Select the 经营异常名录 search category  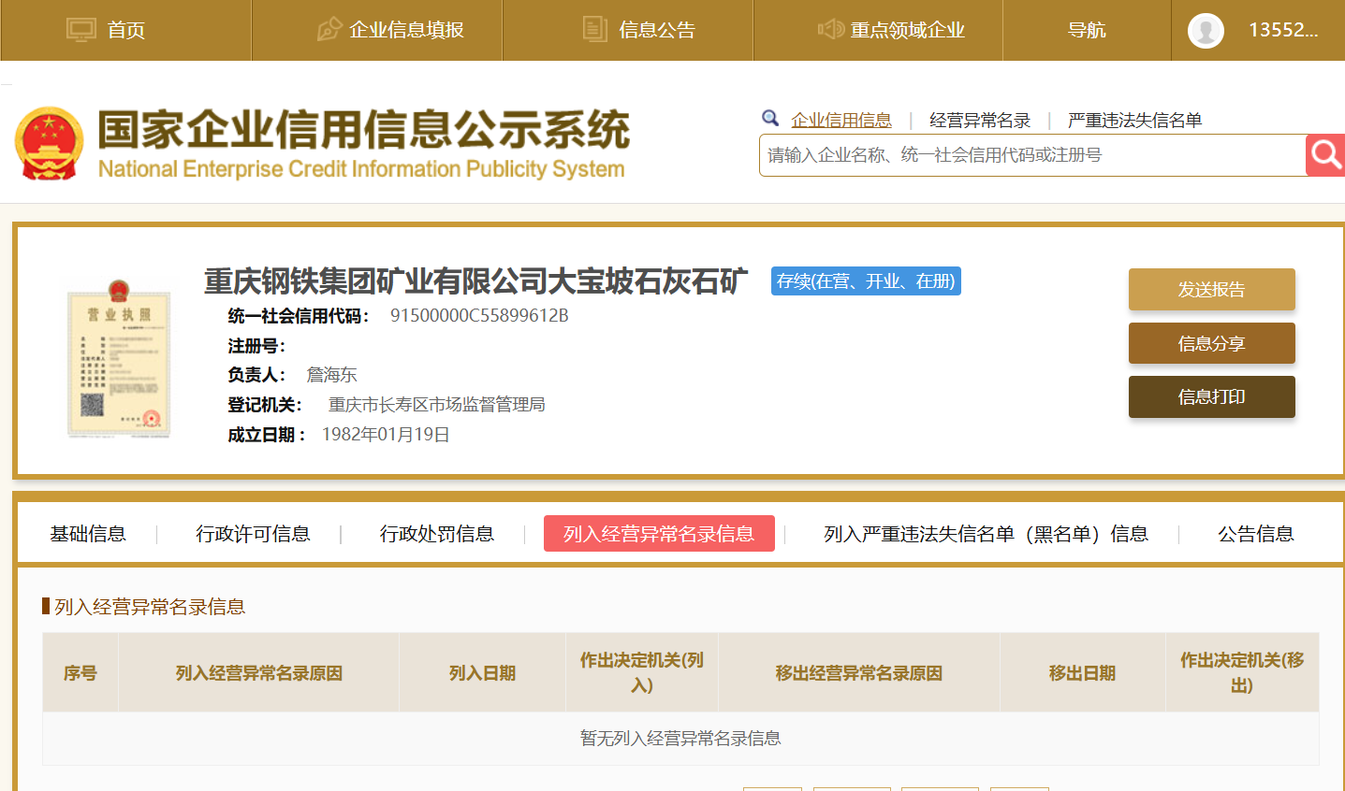[x=980, y=120]
